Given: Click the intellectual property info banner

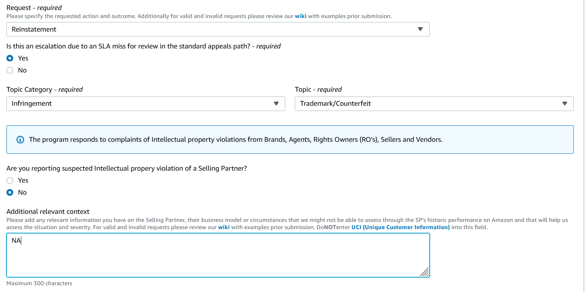Looking at the screenshot, I should click(x=290, y=140).
